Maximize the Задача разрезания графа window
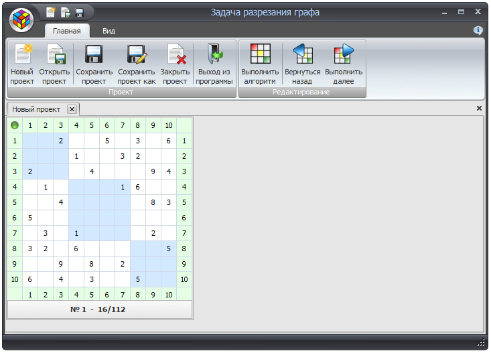This screenshot has height=353, width=491. pos(461,12)
